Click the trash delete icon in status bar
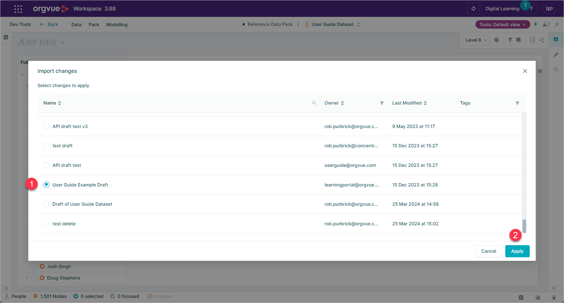The width and height of the screenshot is (564, 303). [554, 297]
